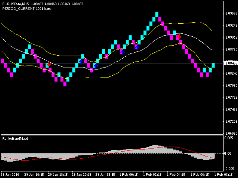
Task: Select the upper yellow band line at far right
Action: pyautogui.click(x=210, y=29)
